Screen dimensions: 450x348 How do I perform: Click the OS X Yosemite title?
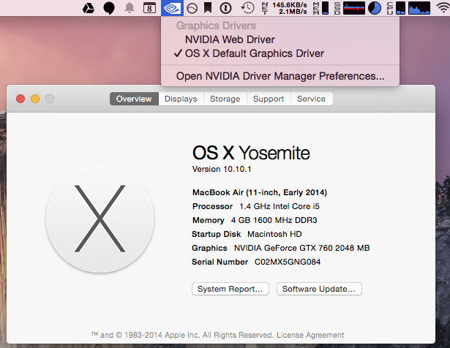click(x=251, y=153)
